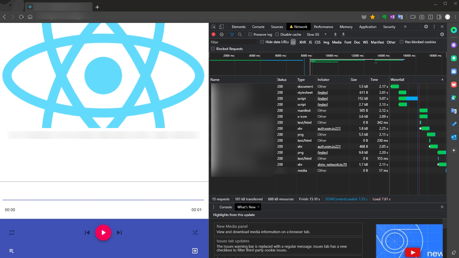Click the network overview timeline
Image resolution: width=459 pixels, height=258 pixels.
(x=328, y=64)
